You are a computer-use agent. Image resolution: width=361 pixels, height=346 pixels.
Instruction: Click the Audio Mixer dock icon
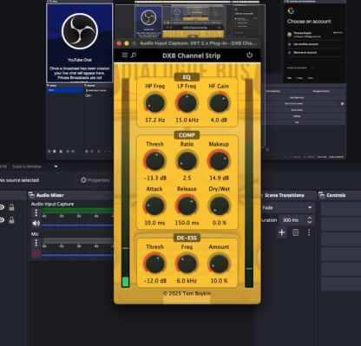(x=31, y=195)
